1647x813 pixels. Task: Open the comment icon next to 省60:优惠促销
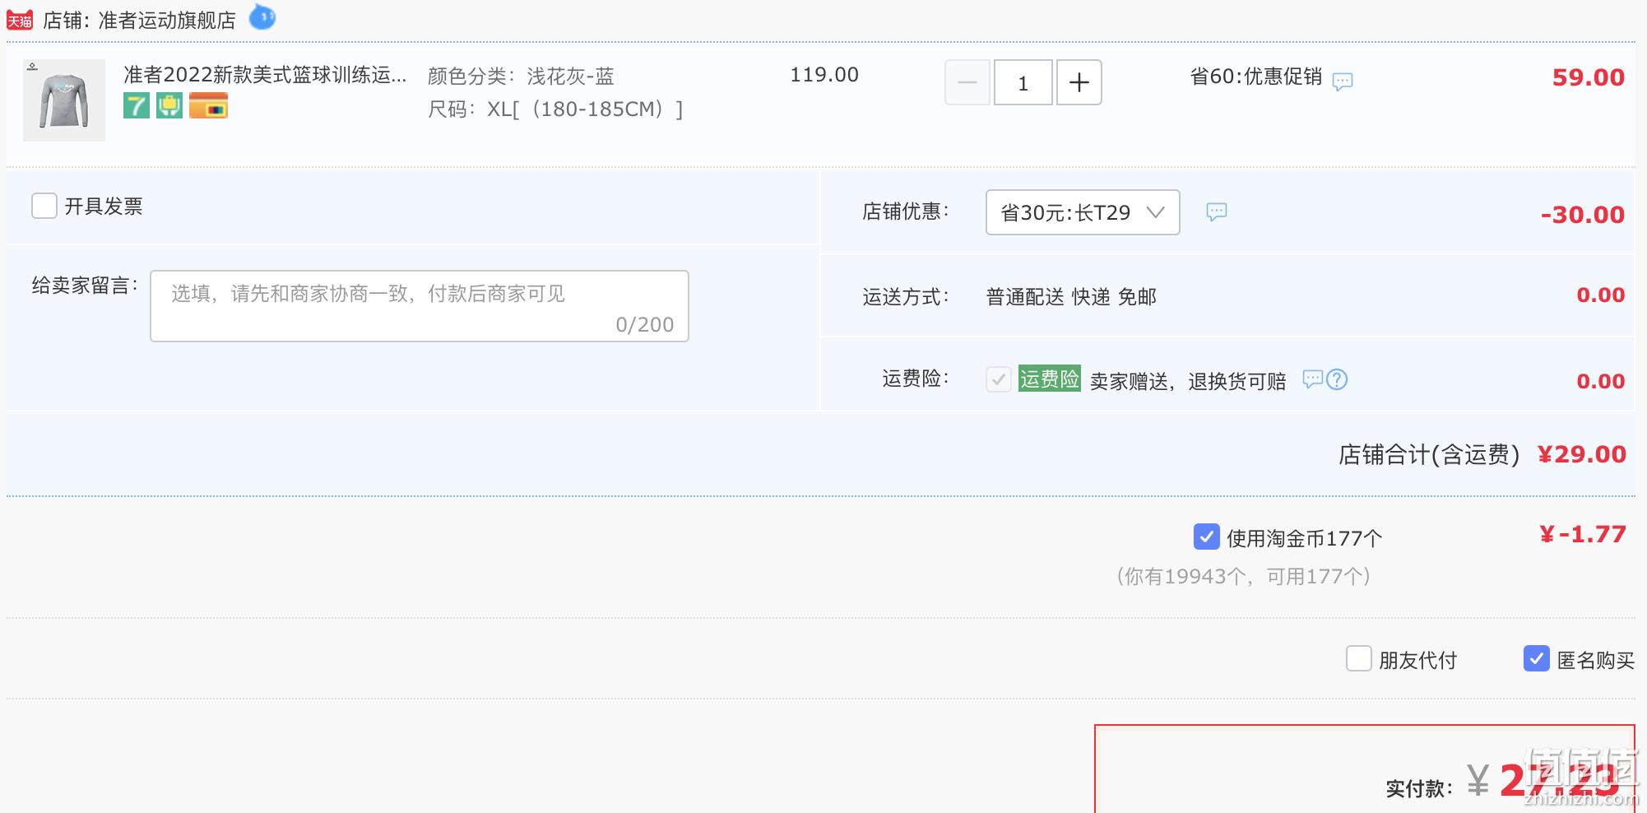click(x=1343, y=81)
